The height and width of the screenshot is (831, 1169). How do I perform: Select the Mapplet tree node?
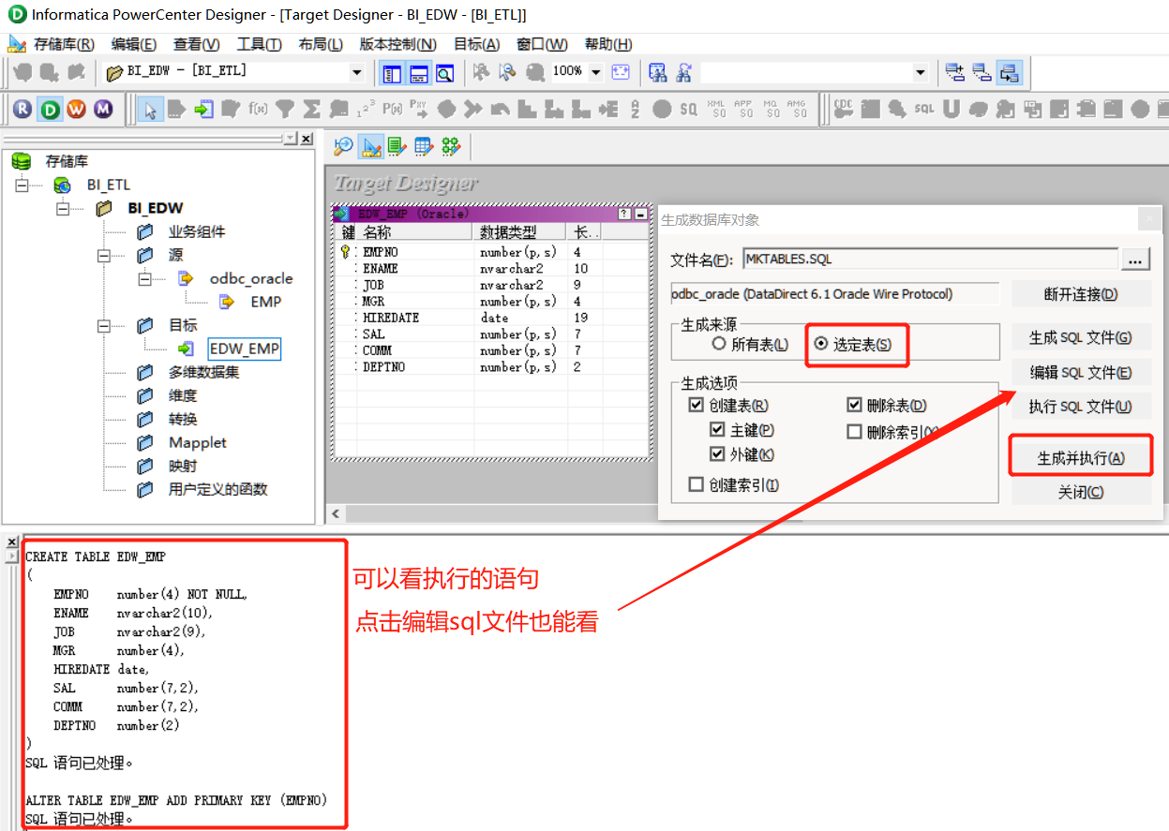coord(198,442)
